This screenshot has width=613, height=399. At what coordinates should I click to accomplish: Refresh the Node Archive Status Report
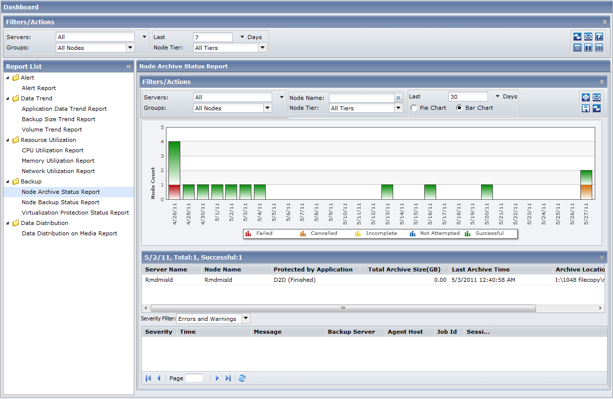pyautogui.click(x=597, y=108)
